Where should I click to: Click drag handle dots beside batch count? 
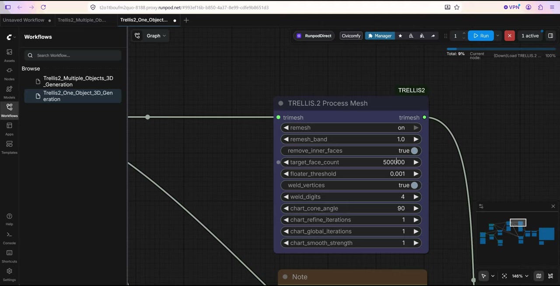point(446,36)
